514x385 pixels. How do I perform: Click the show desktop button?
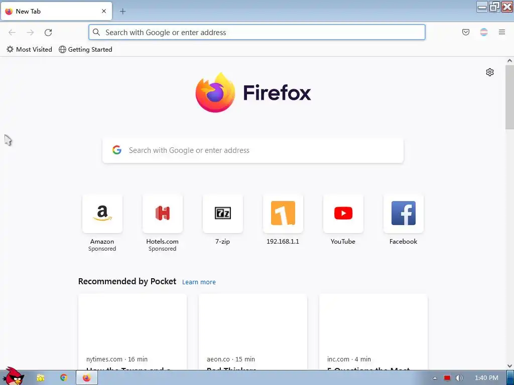510,378
